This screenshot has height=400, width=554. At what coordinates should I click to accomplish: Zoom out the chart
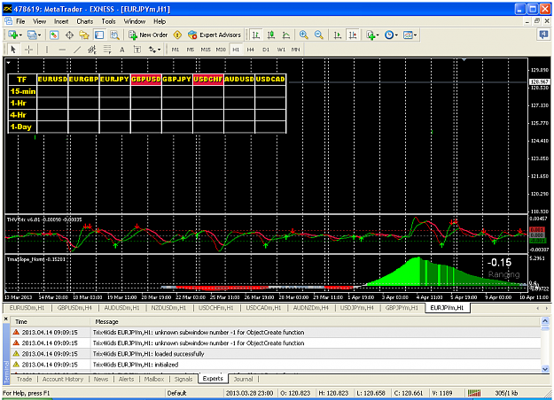pos(319,35)
